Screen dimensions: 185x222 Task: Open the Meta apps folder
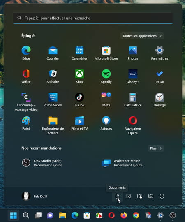coord(106,100)
